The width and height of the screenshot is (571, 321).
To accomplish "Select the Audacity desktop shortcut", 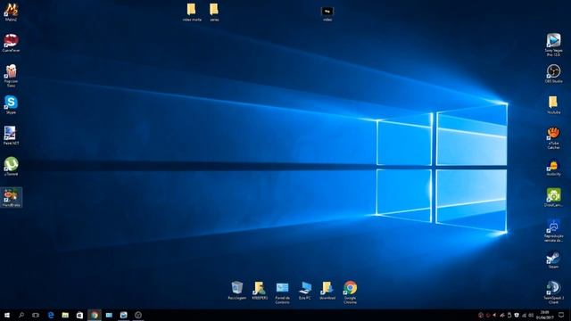I will (x=553, y=169).
